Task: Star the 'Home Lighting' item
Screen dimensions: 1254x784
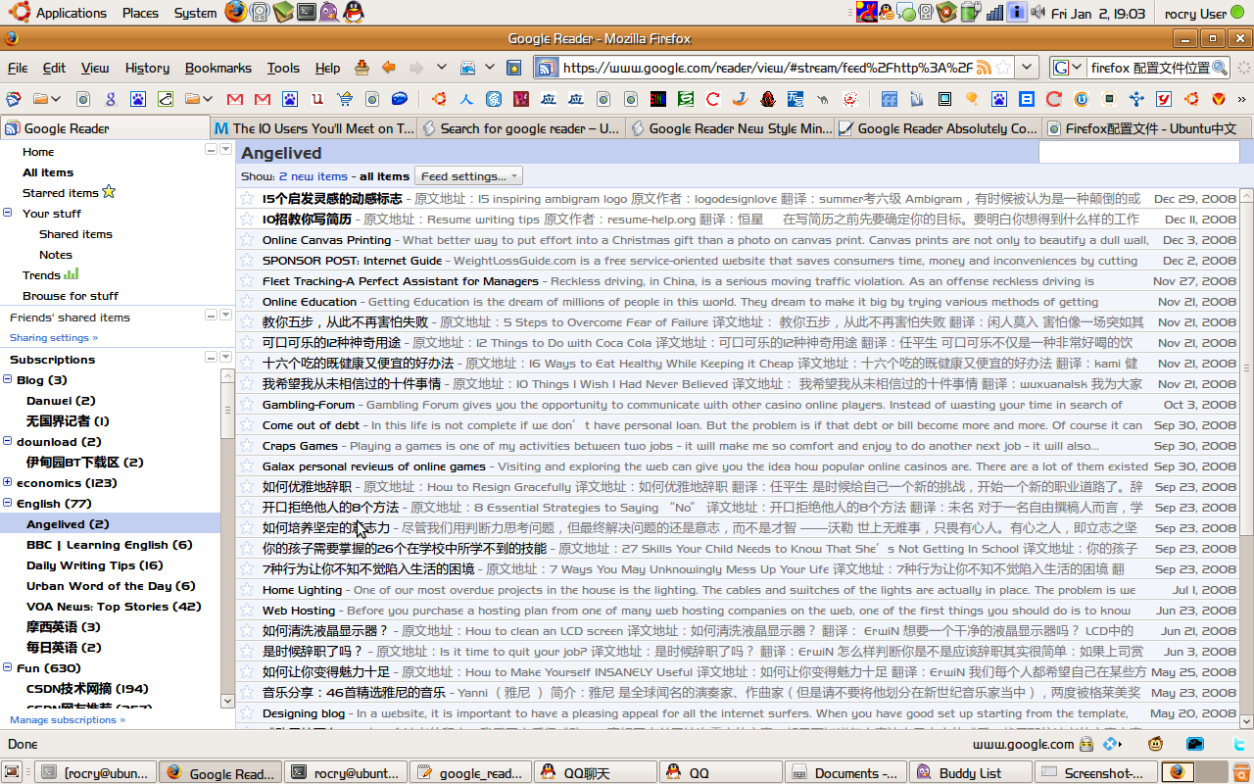Action: (248, 590)
